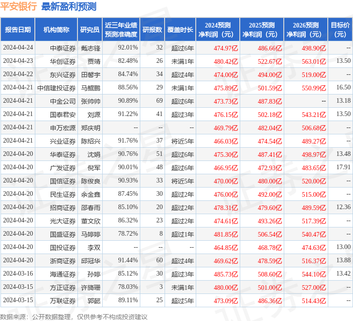Image resolution: width=353 pixels, height=321 pixels.
Task: Click the 2024-04-22 report date
Action: coord(18,74)
